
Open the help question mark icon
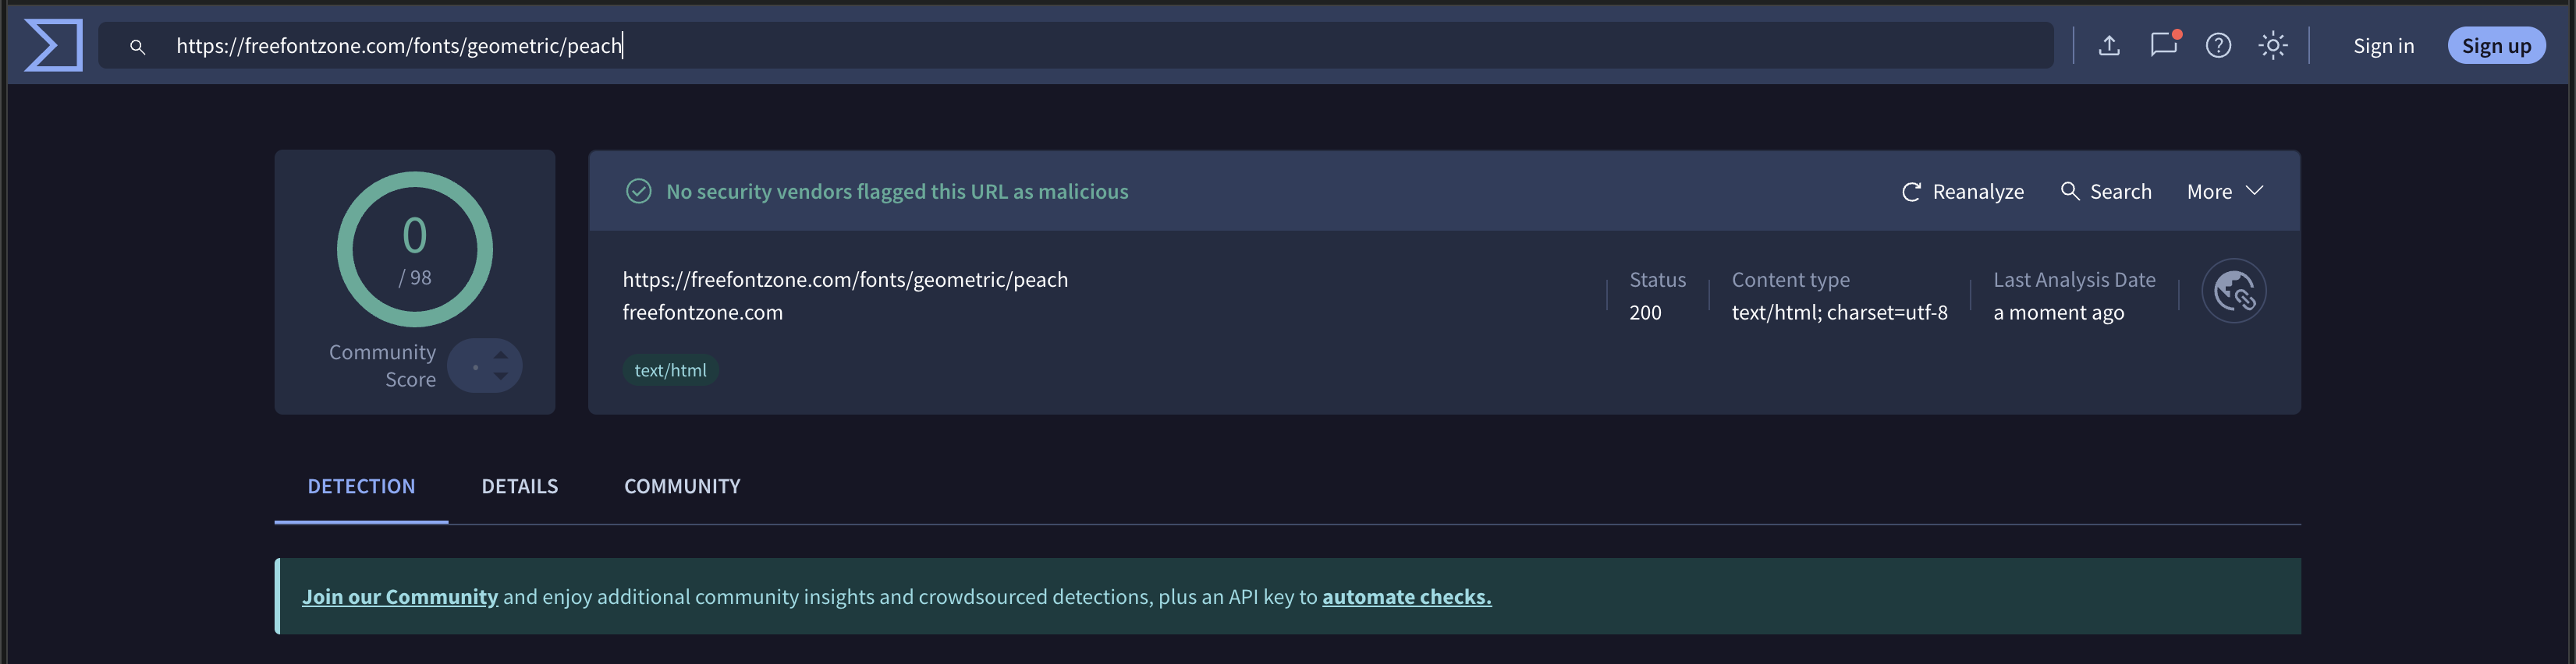pos(2218,46)
